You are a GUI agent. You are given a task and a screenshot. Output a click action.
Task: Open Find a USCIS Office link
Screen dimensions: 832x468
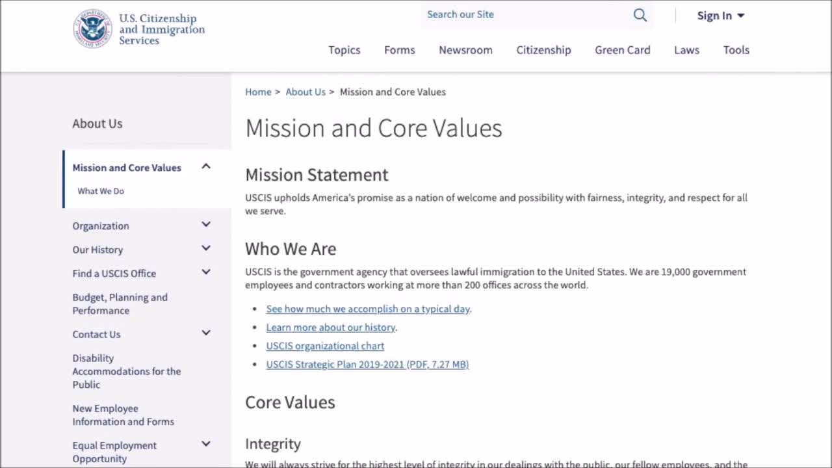(114, 274)
